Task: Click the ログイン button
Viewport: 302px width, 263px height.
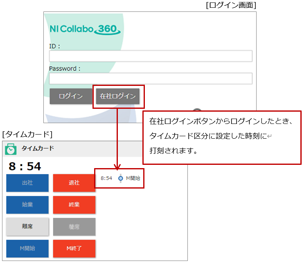Action: click(x=71, y=96)
